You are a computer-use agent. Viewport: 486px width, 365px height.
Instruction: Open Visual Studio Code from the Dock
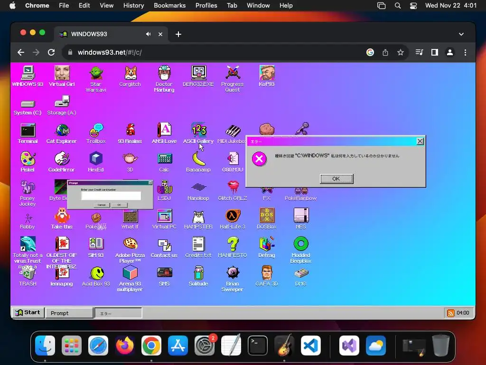coord(310,346)
